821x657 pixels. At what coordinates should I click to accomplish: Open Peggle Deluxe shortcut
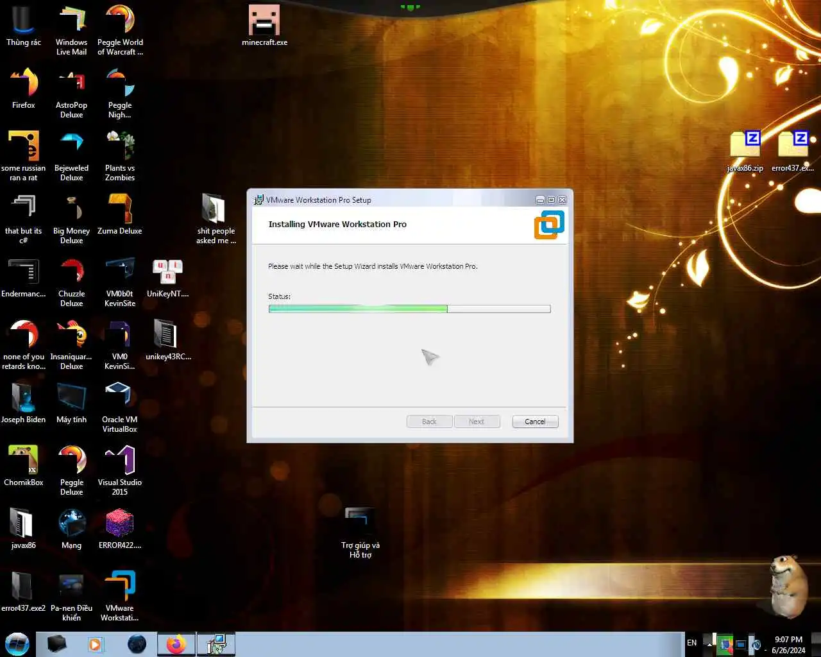pos(71,470)
